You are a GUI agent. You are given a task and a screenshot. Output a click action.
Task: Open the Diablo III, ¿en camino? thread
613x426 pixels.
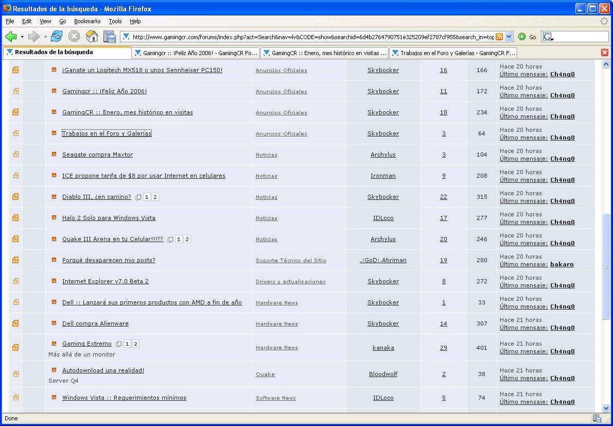[x=96, y=197]
